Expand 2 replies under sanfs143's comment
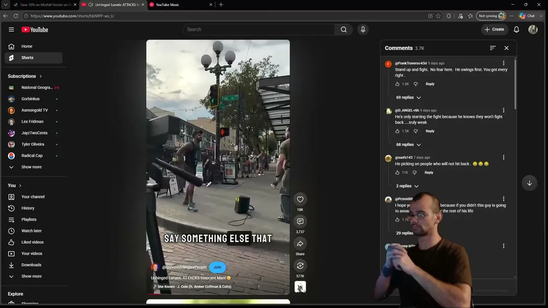This screenshot has height=308, width=548. (x=407, y=186)
